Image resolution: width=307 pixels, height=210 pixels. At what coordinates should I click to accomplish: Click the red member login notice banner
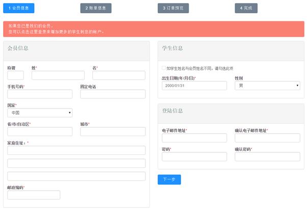pos(153,29)
